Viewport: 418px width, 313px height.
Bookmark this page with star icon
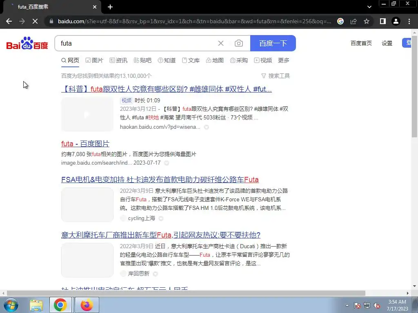[x=367, y=21]
